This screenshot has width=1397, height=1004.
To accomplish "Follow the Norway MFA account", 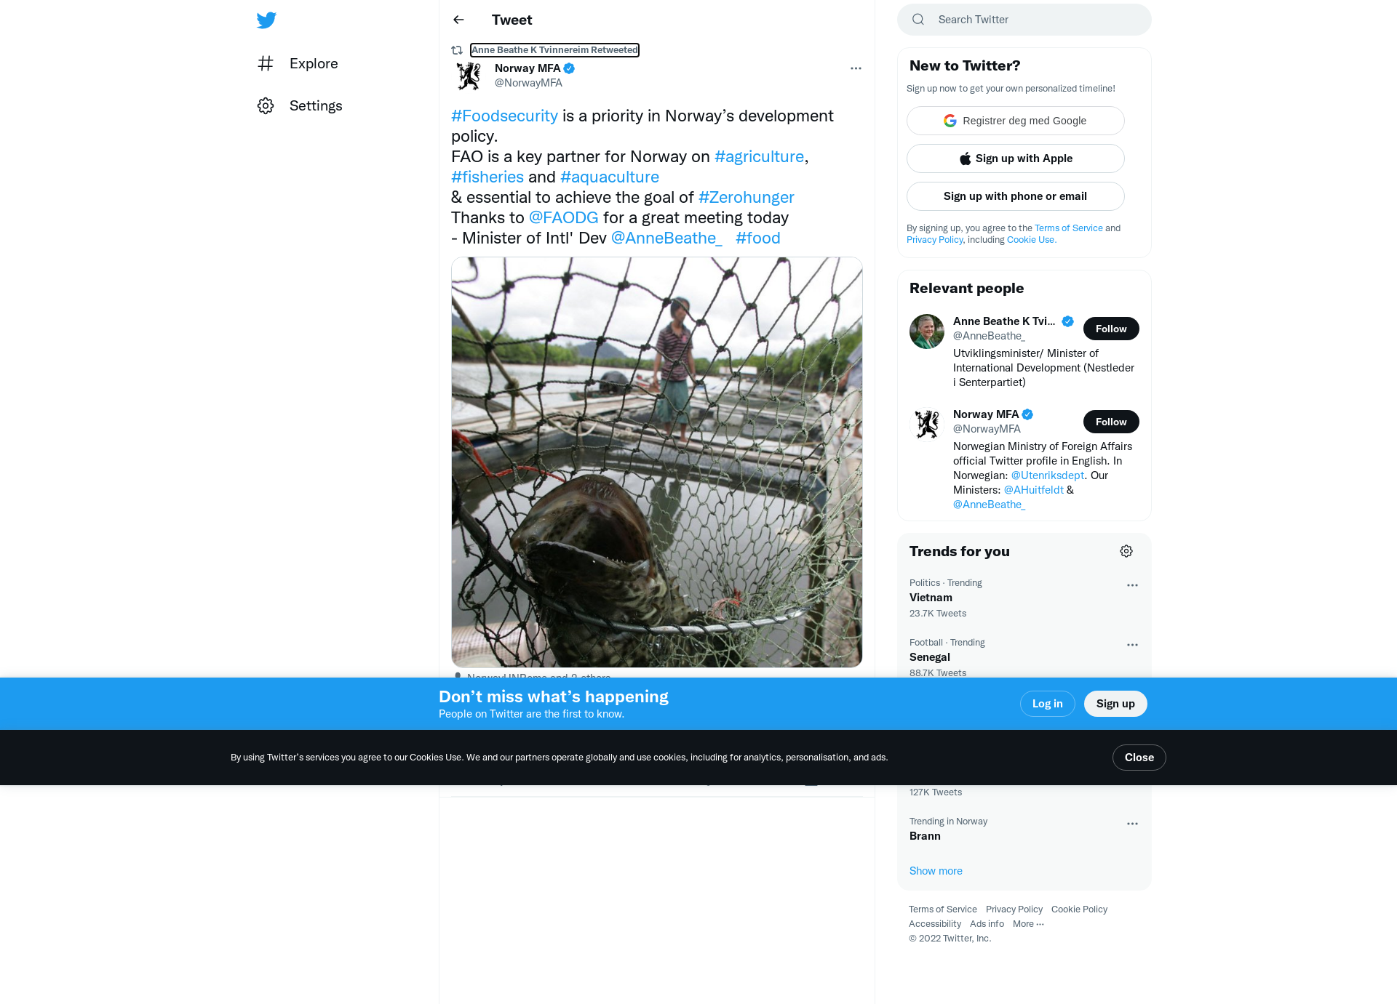I will point(1111,422).
